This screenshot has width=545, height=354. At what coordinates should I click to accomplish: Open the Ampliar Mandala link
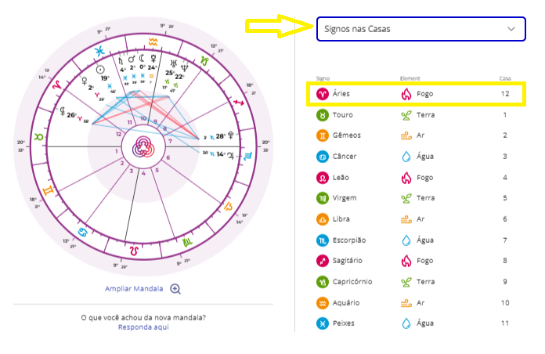(134, 288)
